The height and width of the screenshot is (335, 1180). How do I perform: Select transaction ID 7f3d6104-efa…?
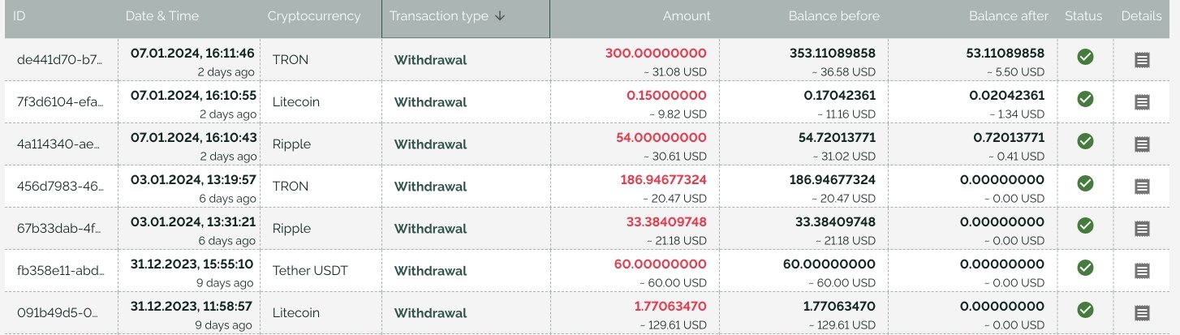[61, 102]
